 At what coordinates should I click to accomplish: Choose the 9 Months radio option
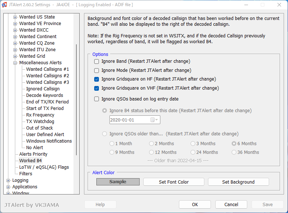(x=112, y=152)
